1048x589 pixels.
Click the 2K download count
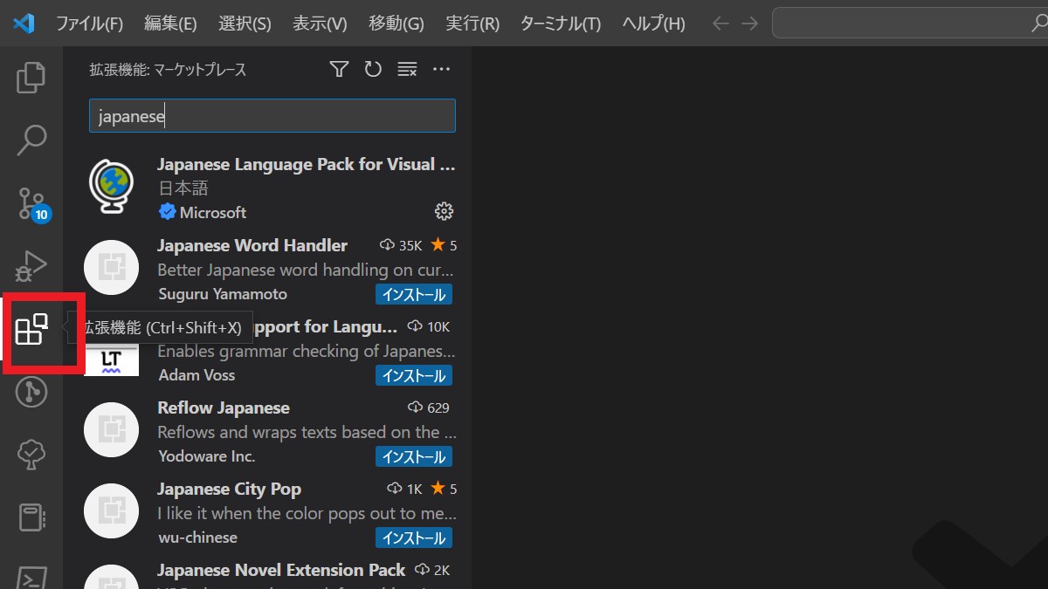tap(432, 570)
